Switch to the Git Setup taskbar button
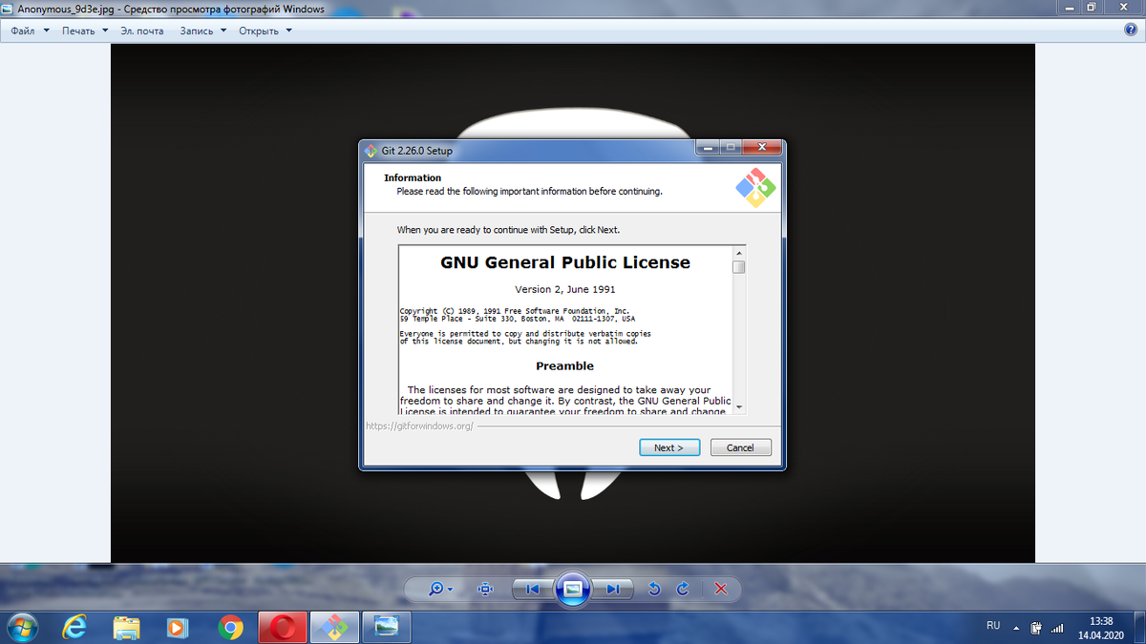The height and width of the screenshot is (644, 1146). (x=334, y=627)
